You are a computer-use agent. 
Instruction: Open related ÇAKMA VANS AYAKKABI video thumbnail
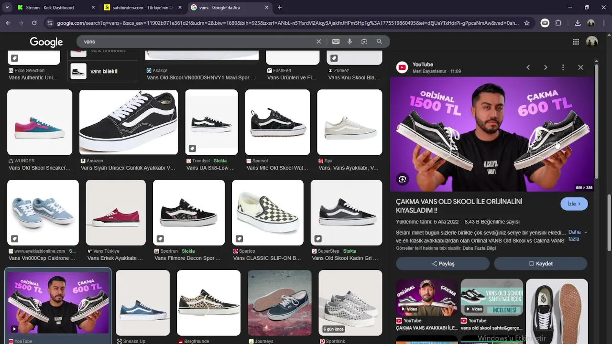(x=426, y=297)
